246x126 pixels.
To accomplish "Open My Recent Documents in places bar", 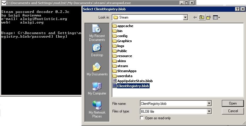I will click(97, 33).
